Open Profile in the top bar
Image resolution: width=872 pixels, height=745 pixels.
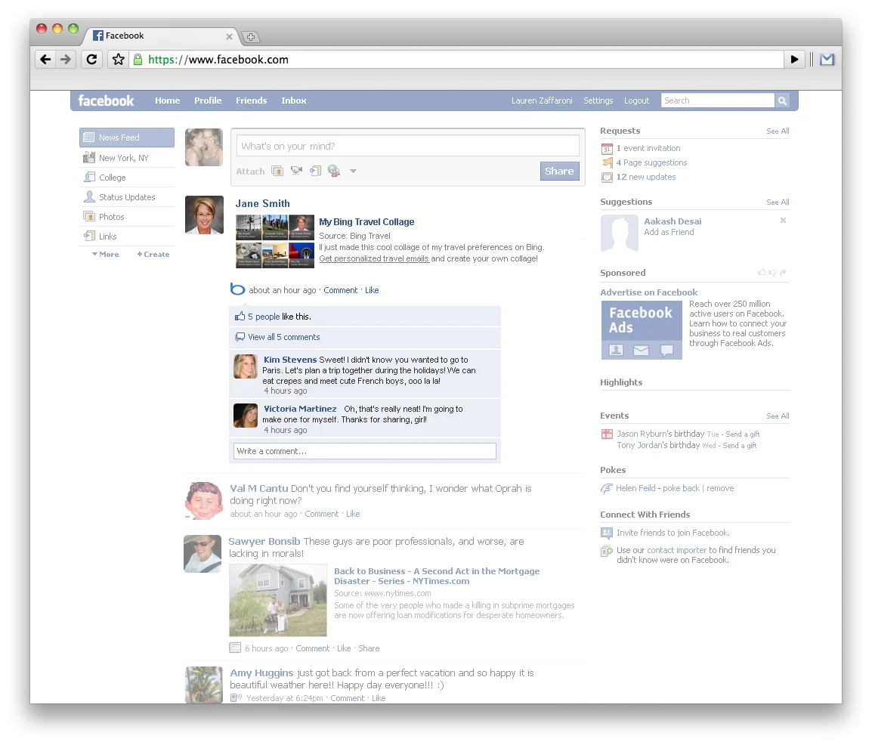click(208, 100)
